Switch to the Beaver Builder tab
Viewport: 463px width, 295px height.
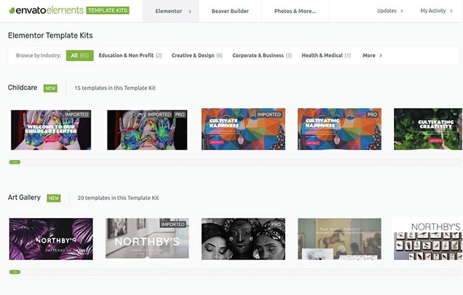tap(230, 11)
